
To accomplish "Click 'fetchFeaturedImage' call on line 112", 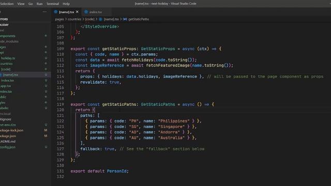I will coord(168,66).
